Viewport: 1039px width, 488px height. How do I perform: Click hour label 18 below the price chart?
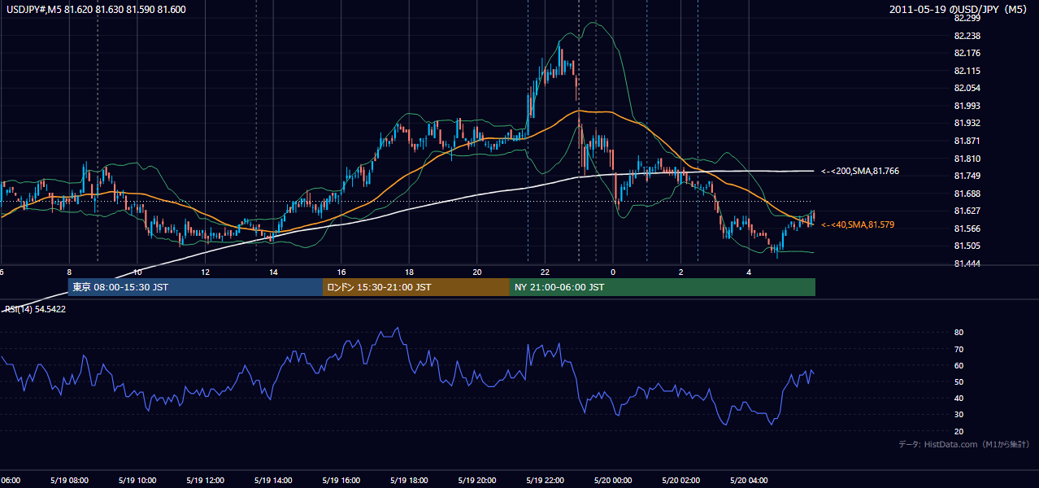click(409, 272)
